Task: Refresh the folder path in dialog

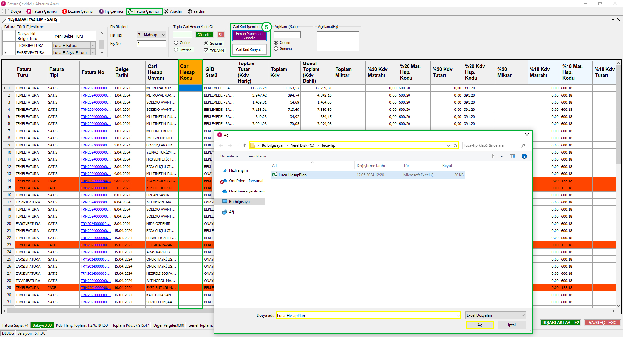Action: pyautogui.click(x=455, y=145)
